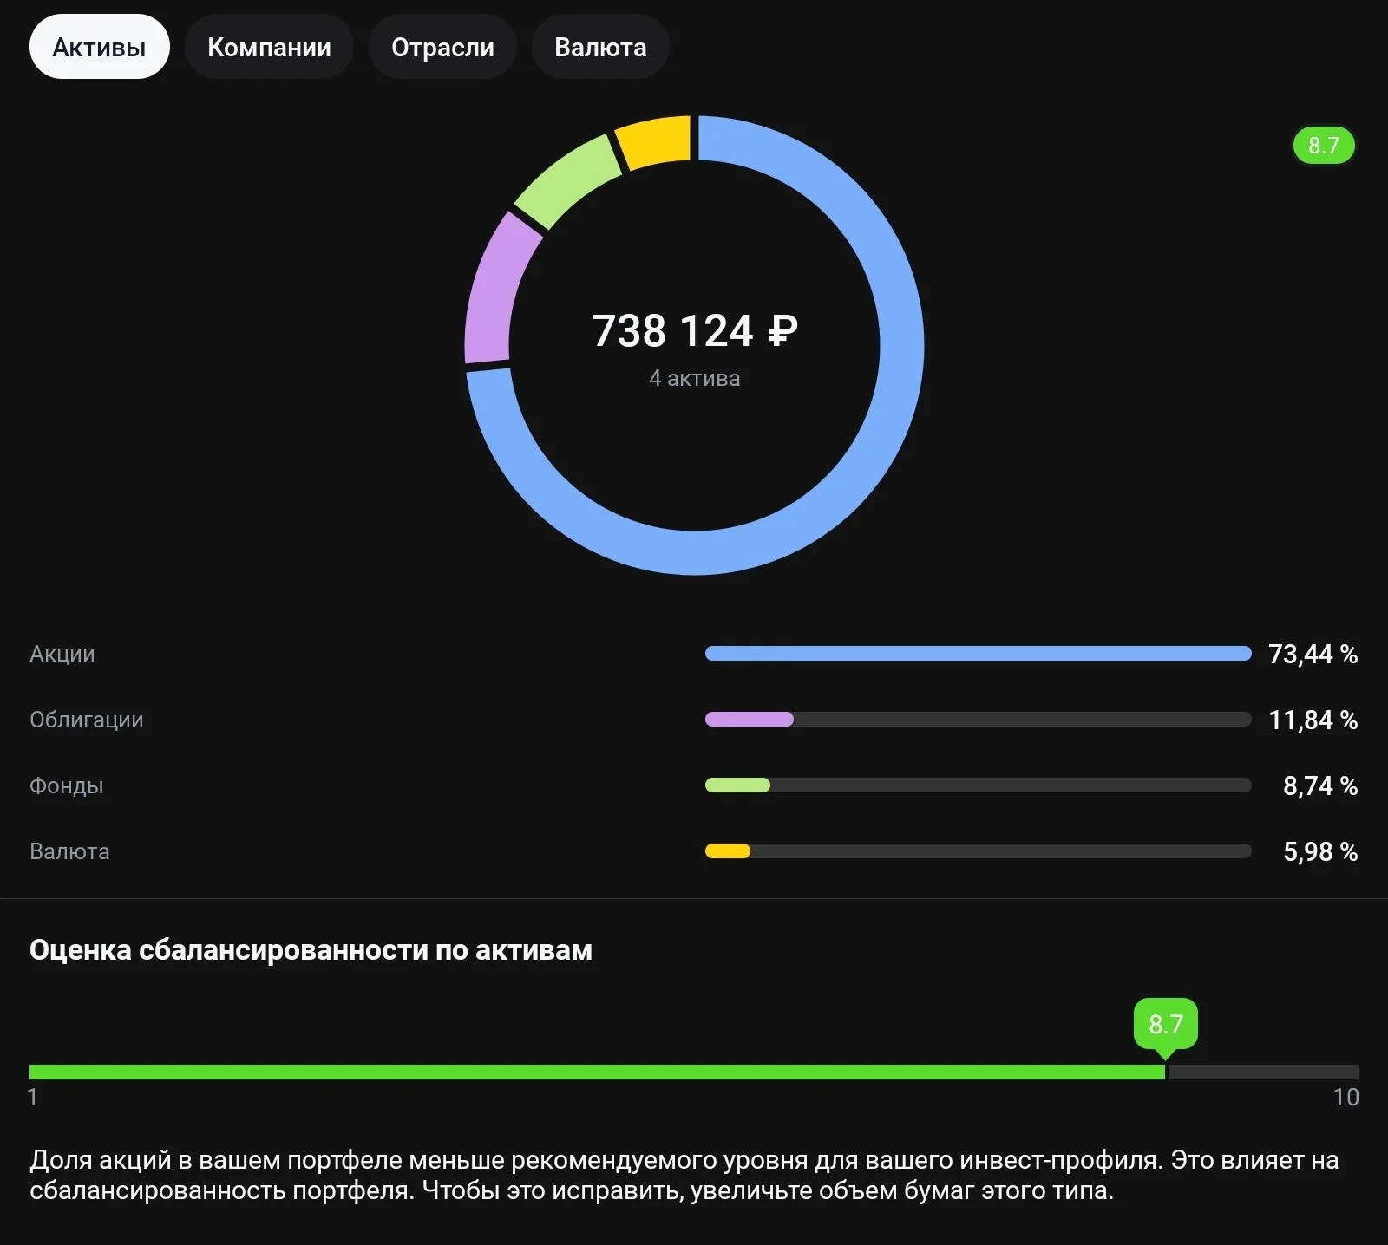Switch to the Компании tab
The width and height of the screenshot is (1388, 1245).
click(x=269, y=47)
